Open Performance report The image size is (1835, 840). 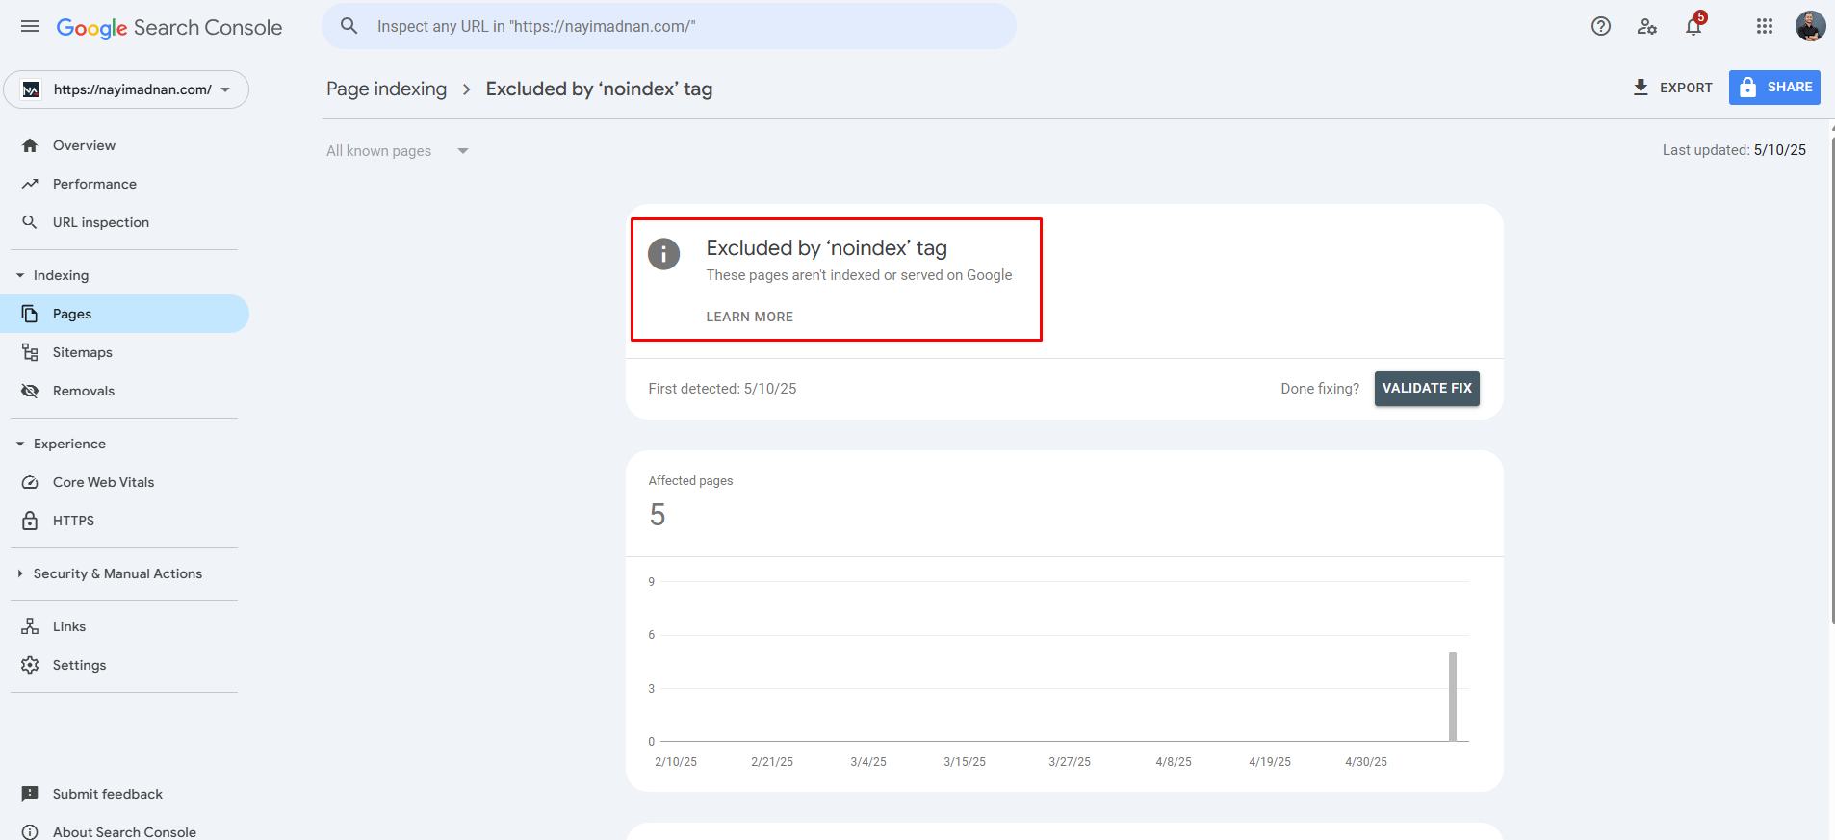tap(124, 184)
